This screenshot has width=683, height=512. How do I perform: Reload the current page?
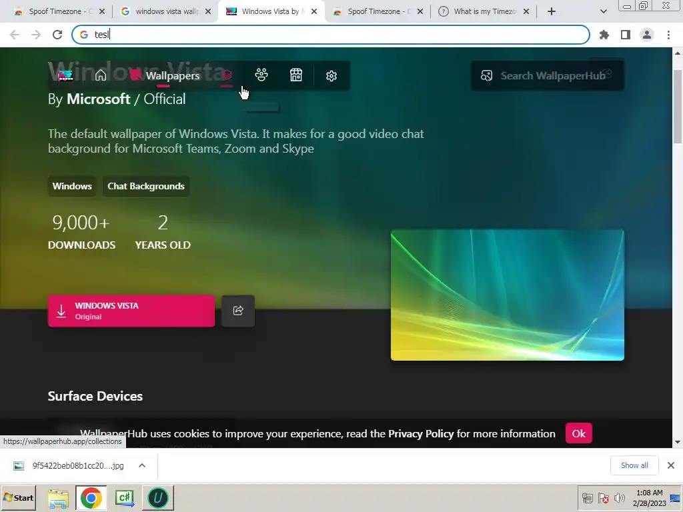tap(57, 35)
